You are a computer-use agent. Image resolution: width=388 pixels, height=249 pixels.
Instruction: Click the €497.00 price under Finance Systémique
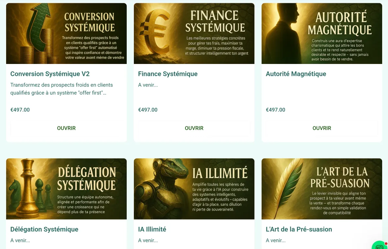pyautogui.click(x=148, y=110)
